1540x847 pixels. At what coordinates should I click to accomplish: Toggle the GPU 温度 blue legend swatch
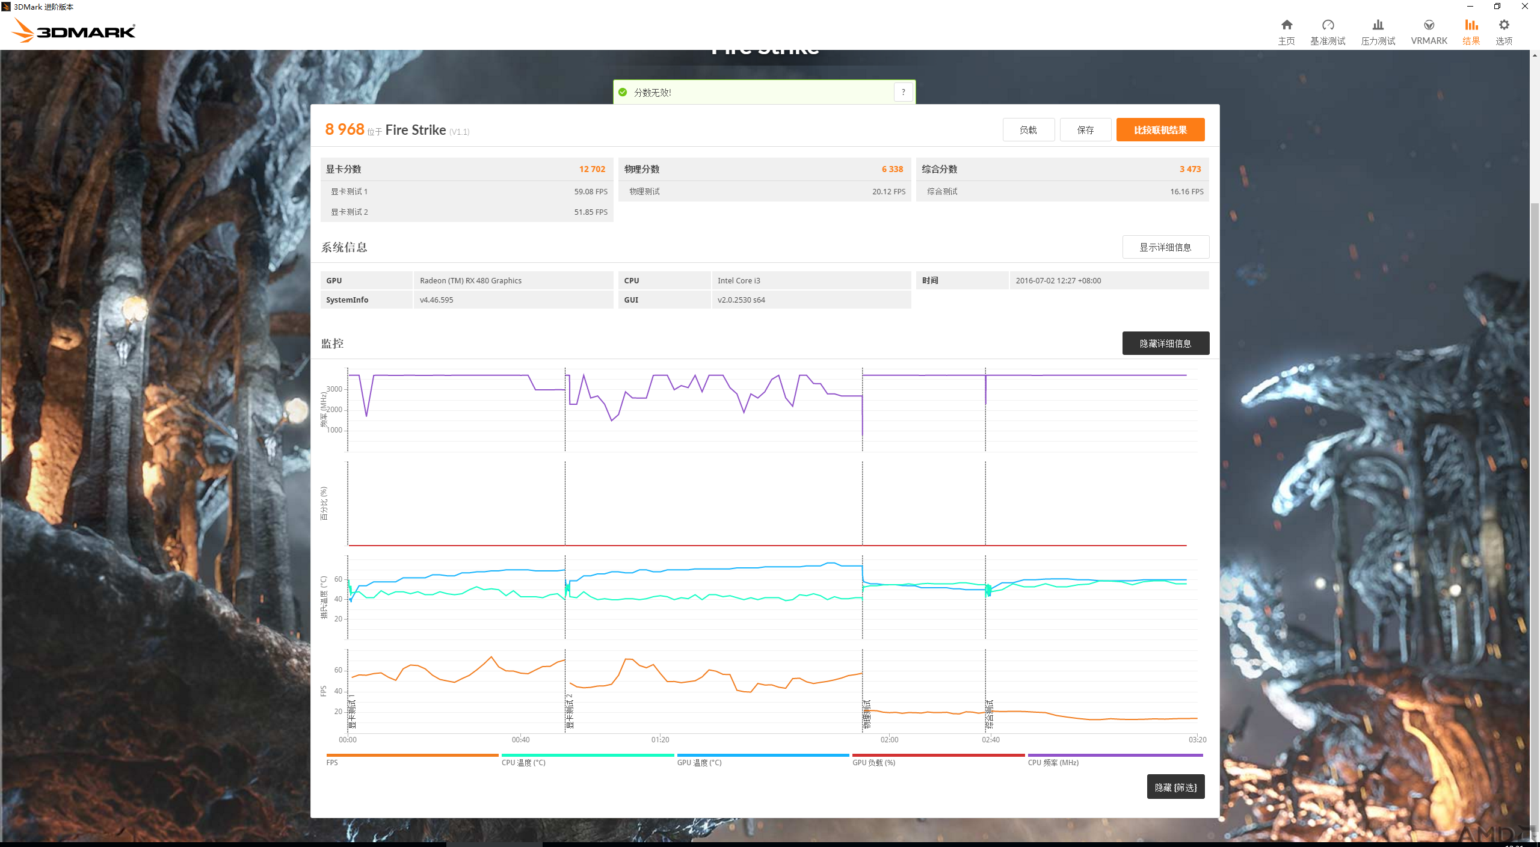pos(763,755)
